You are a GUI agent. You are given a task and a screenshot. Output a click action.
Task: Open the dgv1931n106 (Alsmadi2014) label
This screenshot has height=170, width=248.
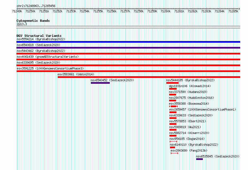click(190, 86)
